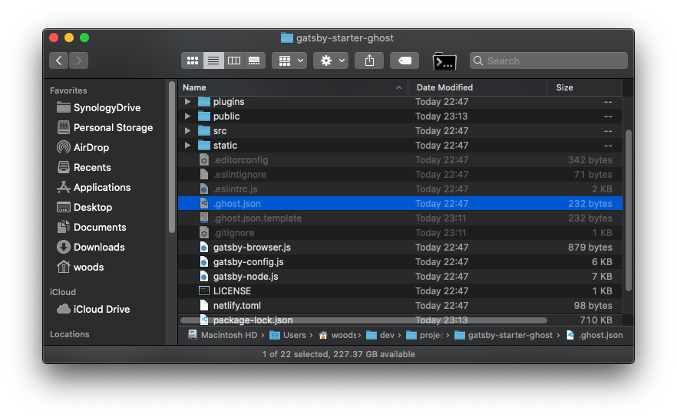This screenshot has width=677, height=420.
Task: Select the gatsby-node.js file
Action: (400, 277)
